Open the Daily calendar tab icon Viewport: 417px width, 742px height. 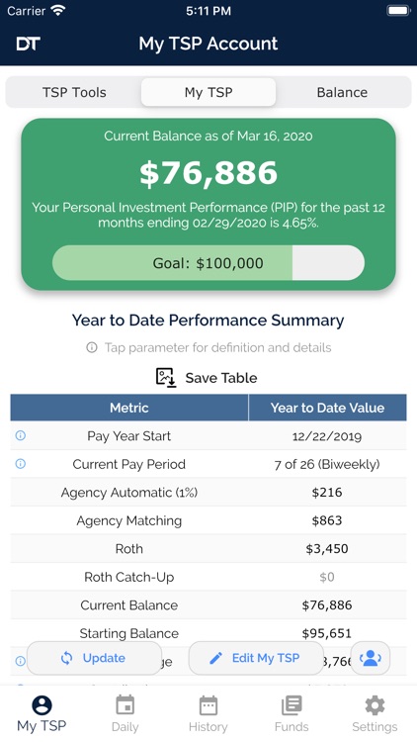coord(125,705)
